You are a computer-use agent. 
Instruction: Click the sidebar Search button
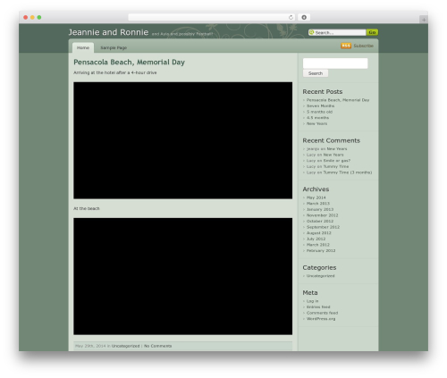tap(316, 73)
